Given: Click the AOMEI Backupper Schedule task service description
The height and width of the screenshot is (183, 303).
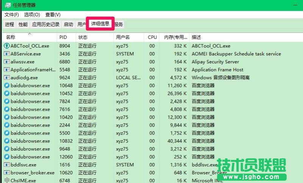Looking at the screenshot, I should point(236,54).
